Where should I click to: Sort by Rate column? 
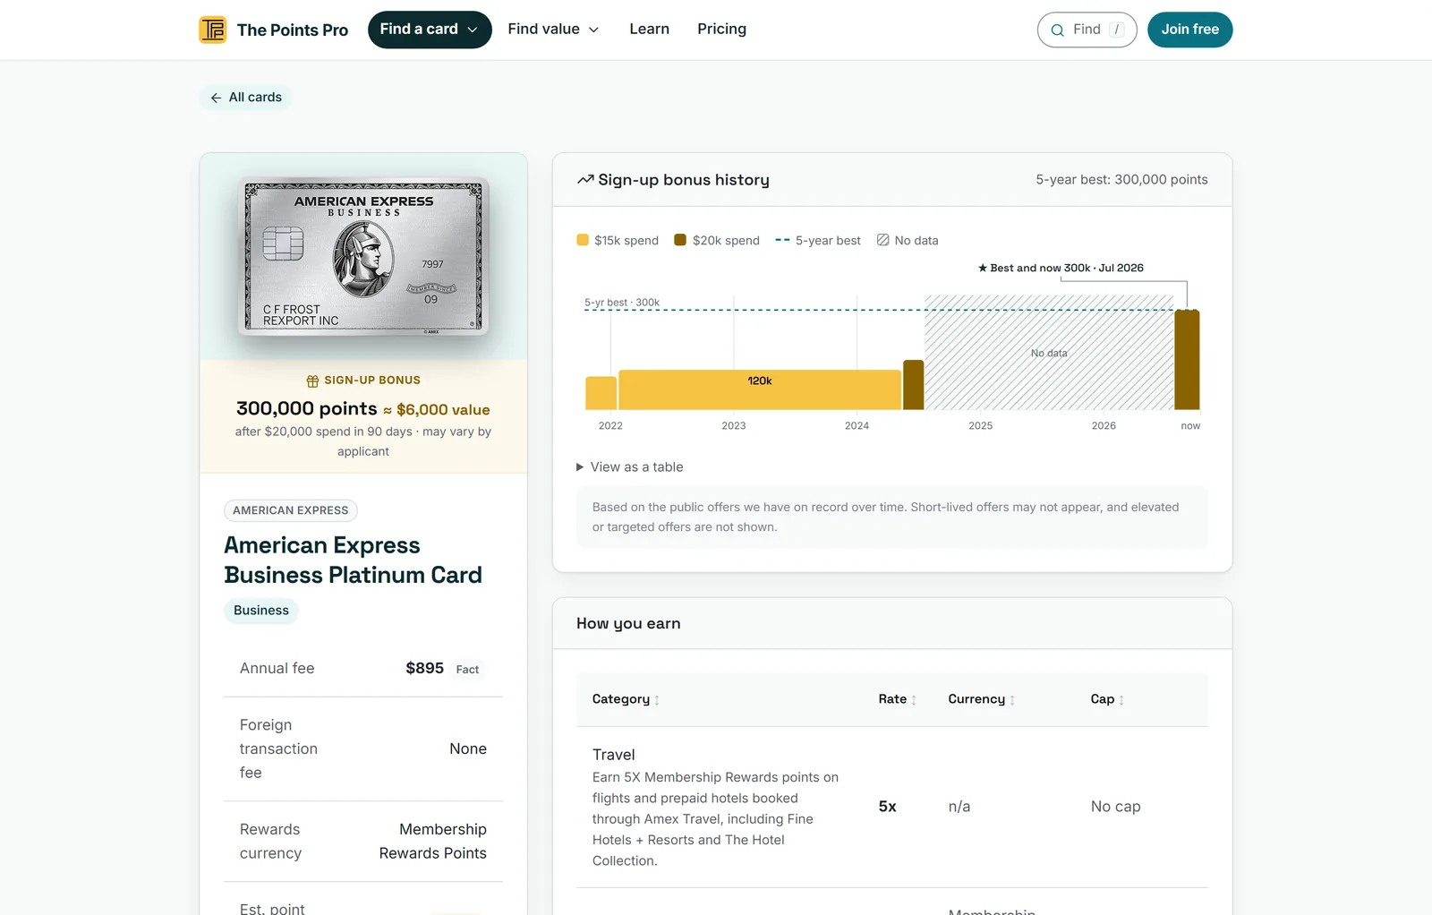(x=898, y=699)
